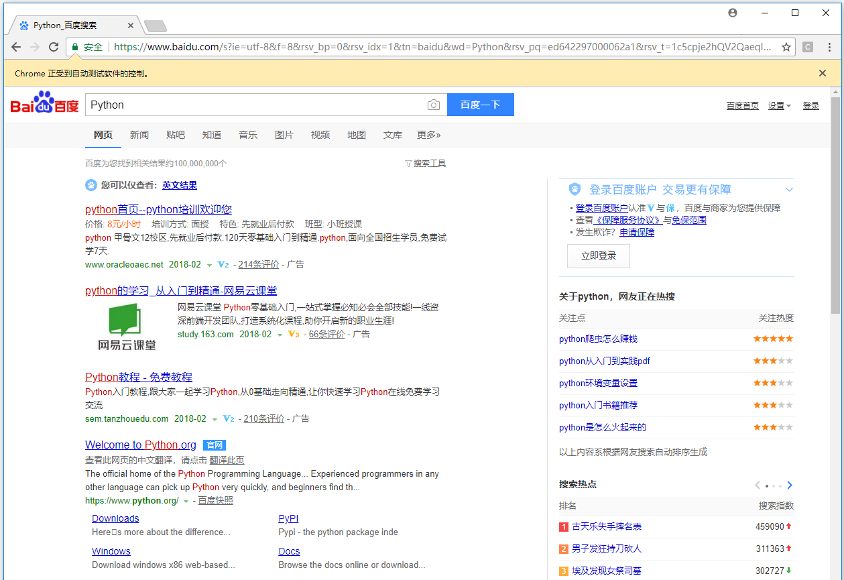Expand arrow next to sem.tanzhouedu.com
Screen dimensions: 844x580
[x=215, y=419]
